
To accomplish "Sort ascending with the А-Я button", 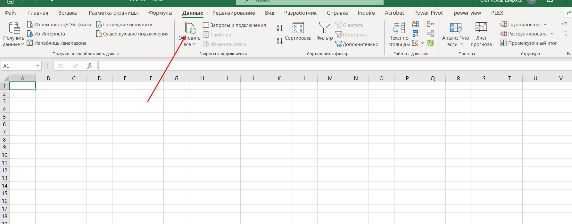I will [279, 28].
